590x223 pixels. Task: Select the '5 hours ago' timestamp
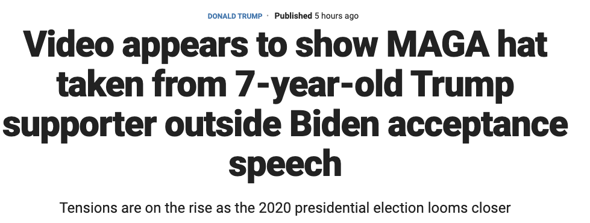pyautogui.click(x=336, y=16)
